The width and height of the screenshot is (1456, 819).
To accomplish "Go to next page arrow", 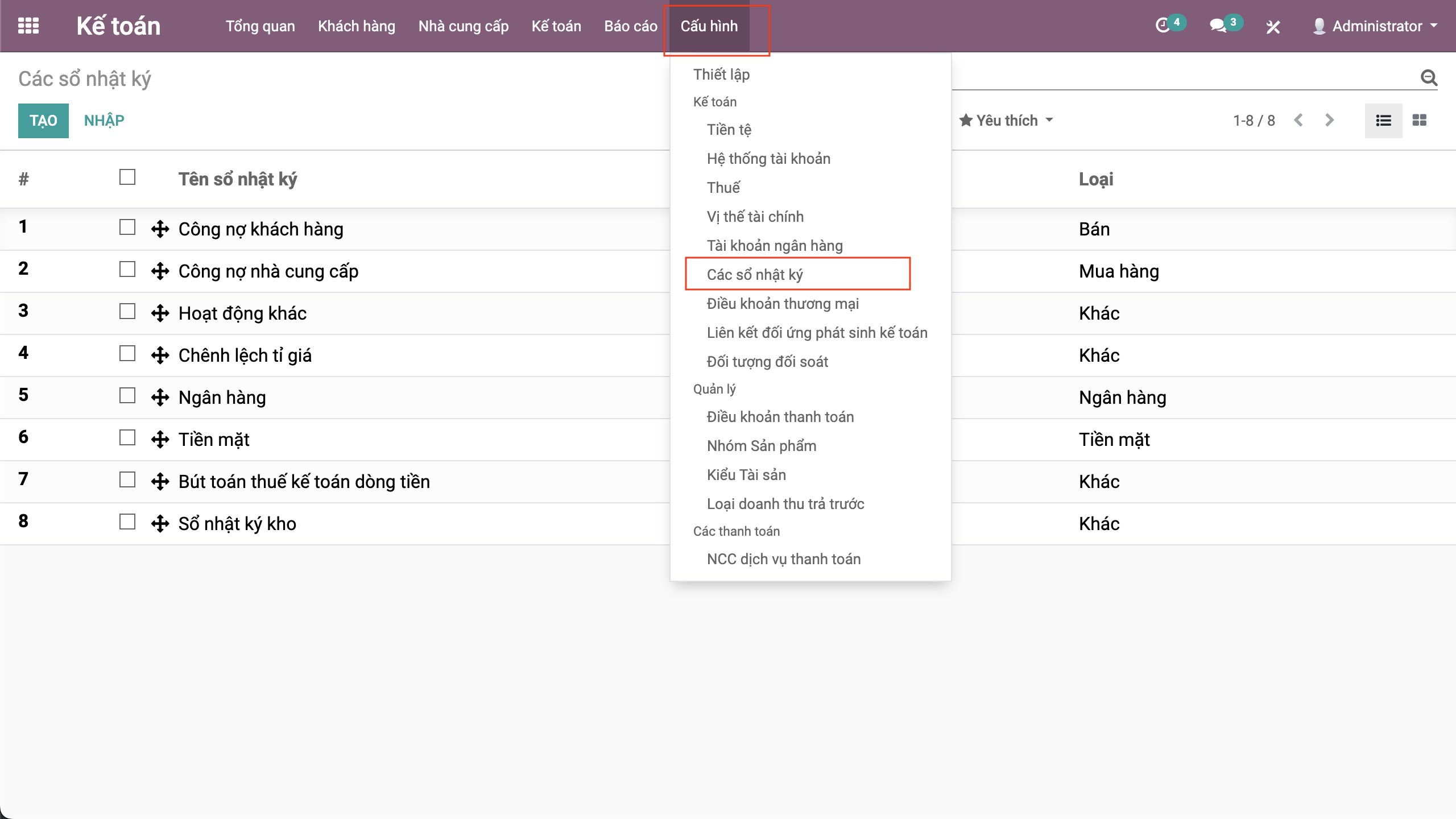I will [x=1329, y=121].
